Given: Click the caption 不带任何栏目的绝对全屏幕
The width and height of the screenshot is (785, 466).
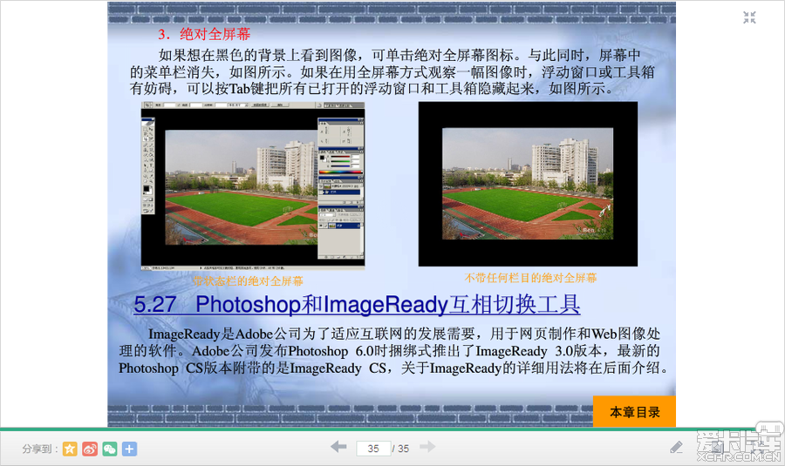Looking at the screenshot, I should pyautogui.click(x=530, y=278).
